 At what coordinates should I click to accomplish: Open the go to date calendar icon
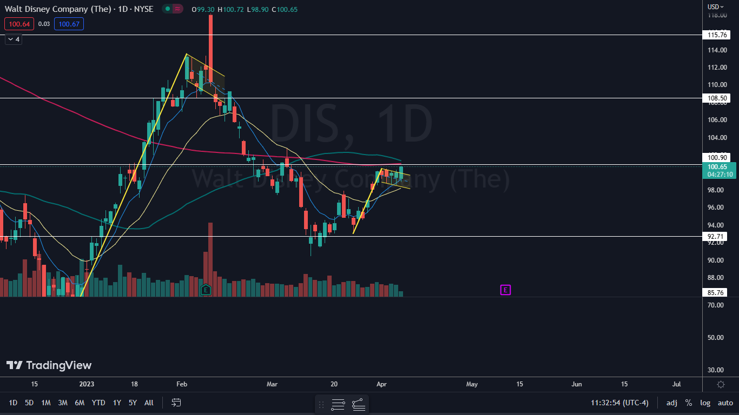click(176, 403)
